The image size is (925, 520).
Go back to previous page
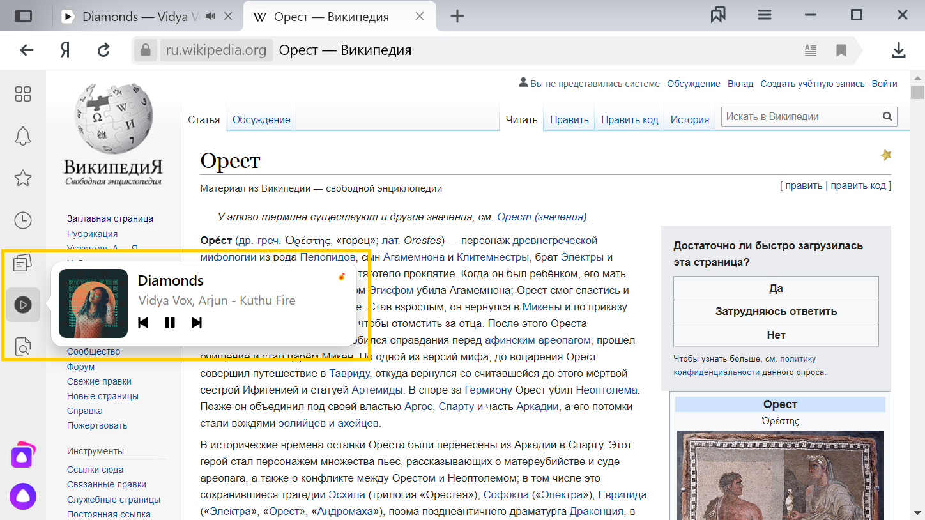pos(27,50)
